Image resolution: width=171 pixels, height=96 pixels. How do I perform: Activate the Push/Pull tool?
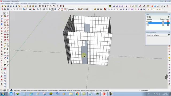click(x=7, y=34)
